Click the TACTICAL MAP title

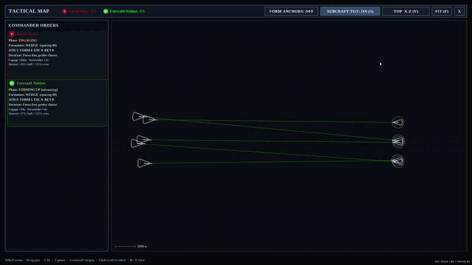point(29,11)
